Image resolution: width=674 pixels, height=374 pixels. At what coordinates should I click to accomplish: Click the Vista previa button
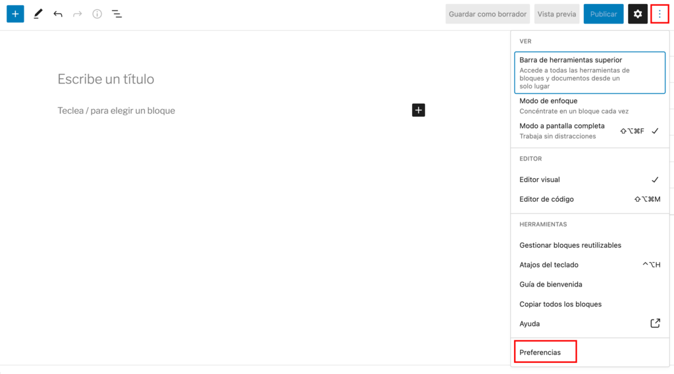[557, 14]
